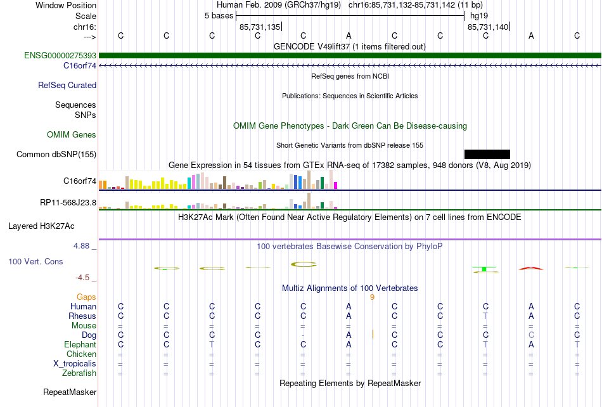Screen dimensions: 602x407
Task: Select the black dbSNP variant box
Action: tap(487, 154)
